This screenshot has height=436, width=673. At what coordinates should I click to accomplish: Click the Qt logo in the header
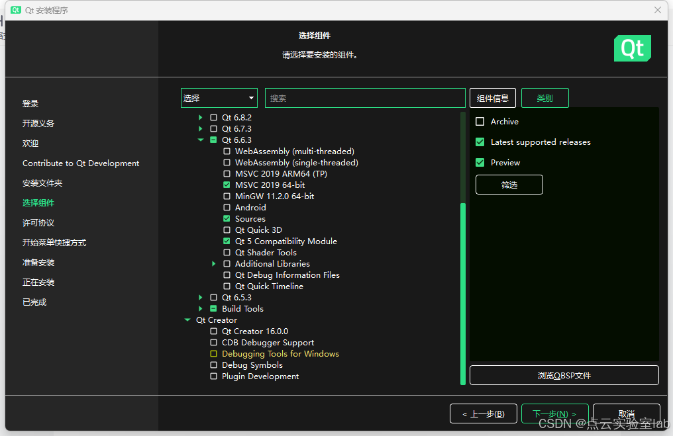pyautogui.click(x=632, y=48)
